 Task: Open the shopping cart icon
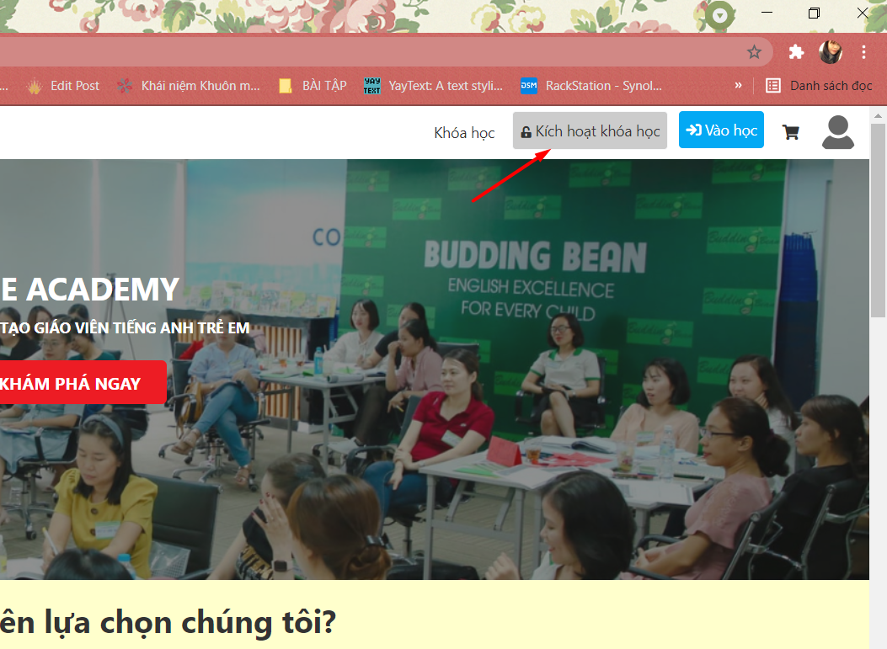(x=790, y=132)
